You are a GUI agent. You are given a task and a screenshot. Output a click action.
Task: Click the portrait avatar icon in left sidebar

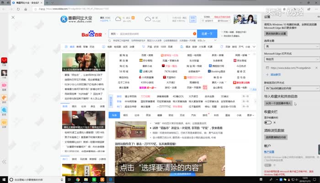coord(4,73)
